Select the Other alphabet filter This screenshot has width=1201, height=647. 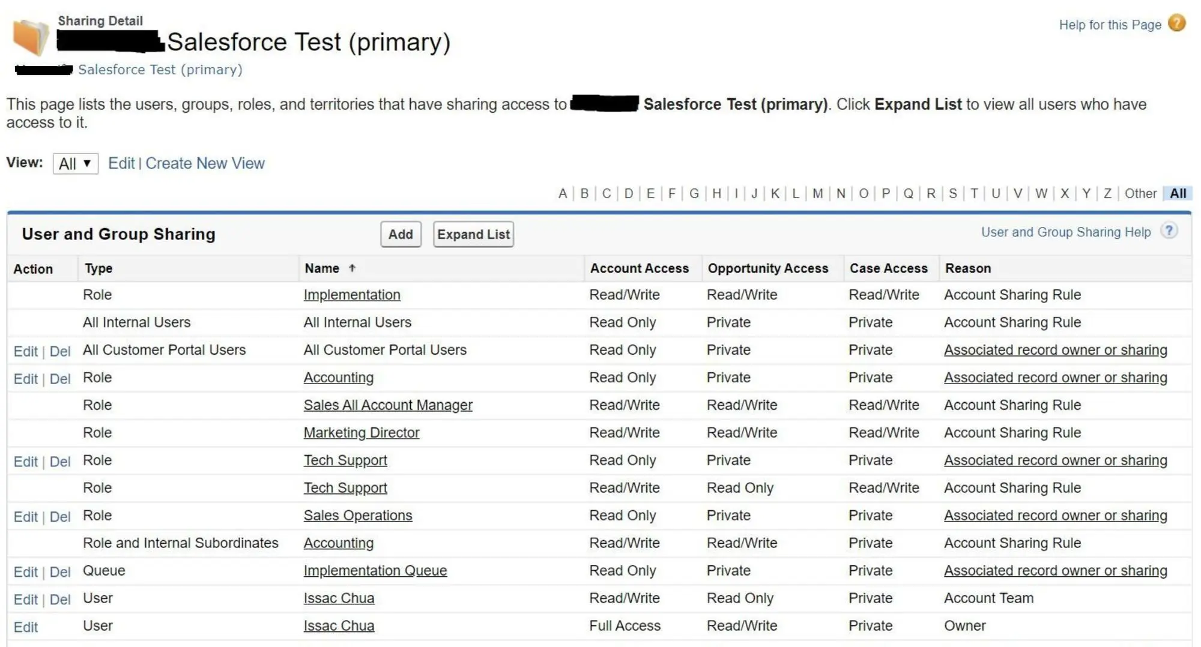point(1140,193)
